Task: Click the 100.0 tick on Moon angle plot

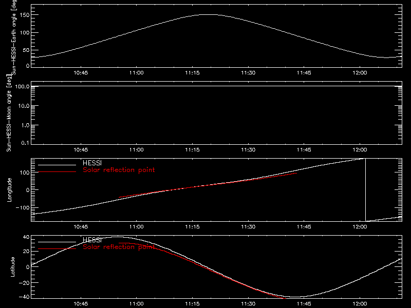Action: point(22,86)
